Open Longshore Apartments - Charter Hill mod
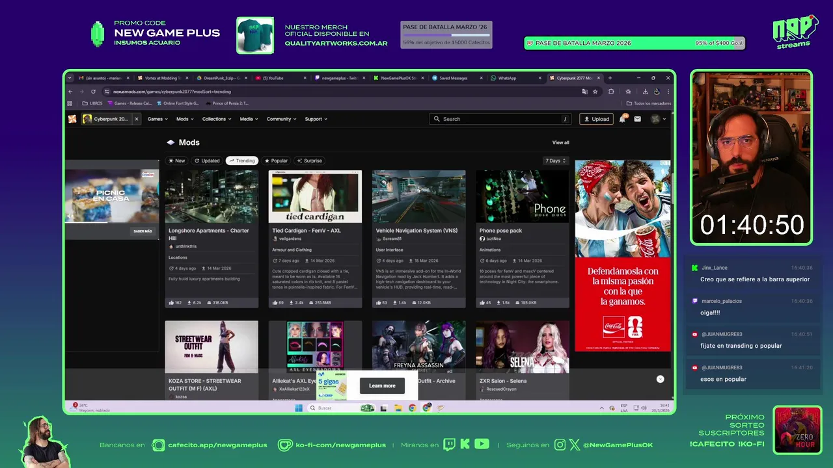Image resolution: width=833 pixels, height=468 pixels. [x=209, y=234]
